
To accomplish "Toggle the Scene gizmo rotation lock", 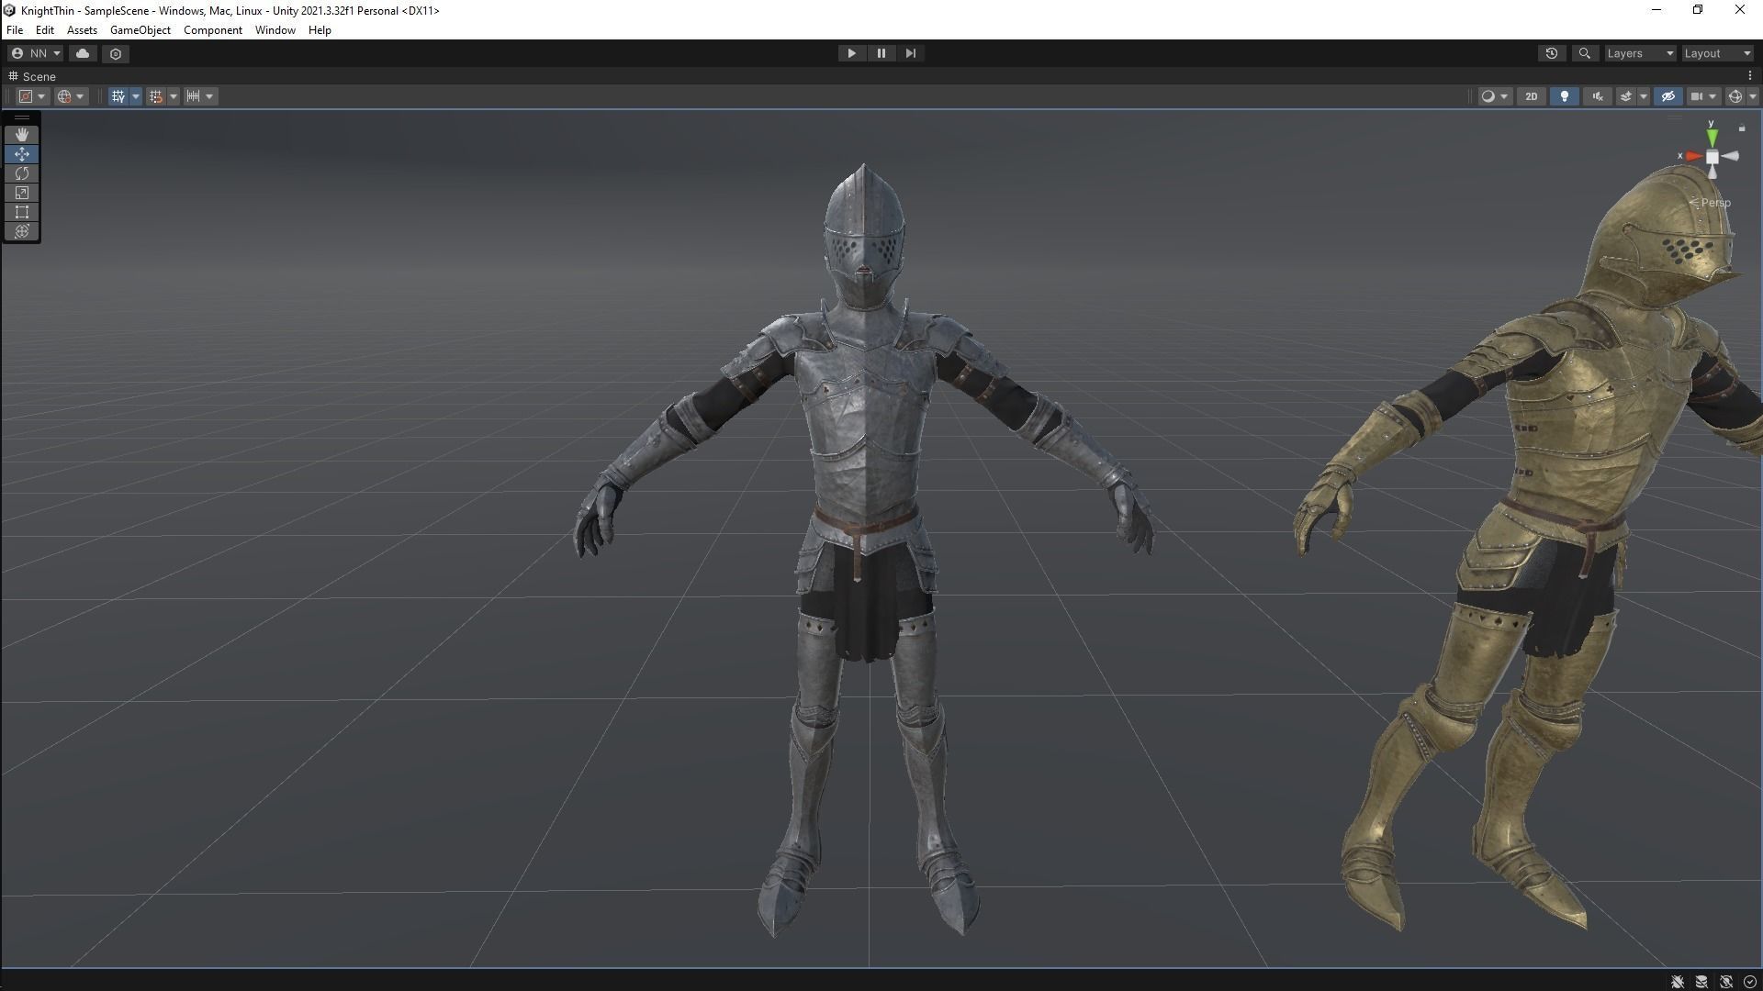I will coord(1742,128).
